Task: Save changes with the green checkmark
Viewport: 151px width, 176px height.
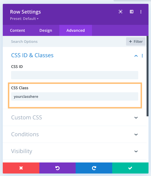Action: point(130,168)
